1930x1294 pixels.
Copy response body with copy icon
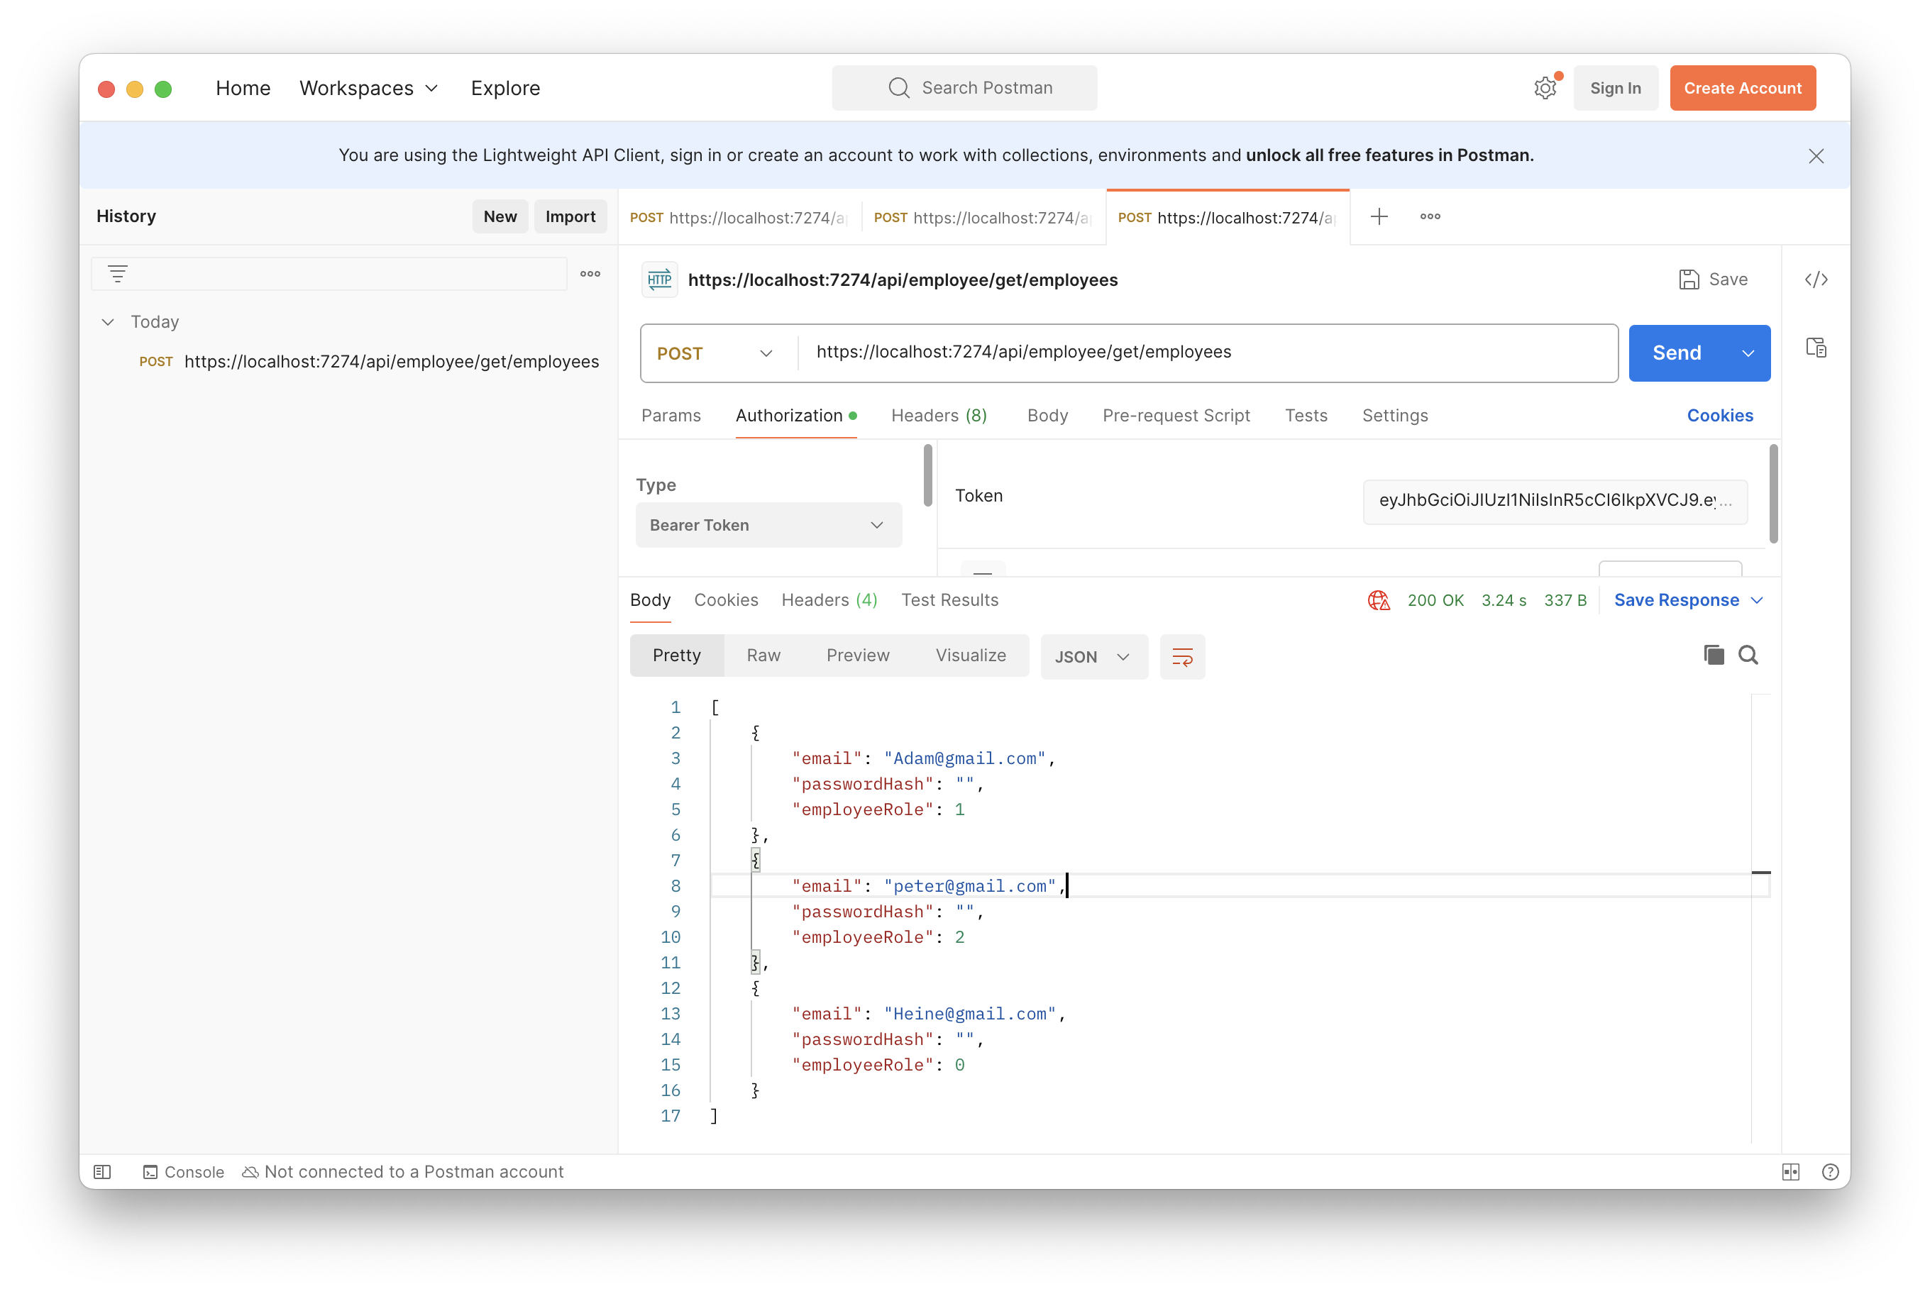coord(1714,656)
